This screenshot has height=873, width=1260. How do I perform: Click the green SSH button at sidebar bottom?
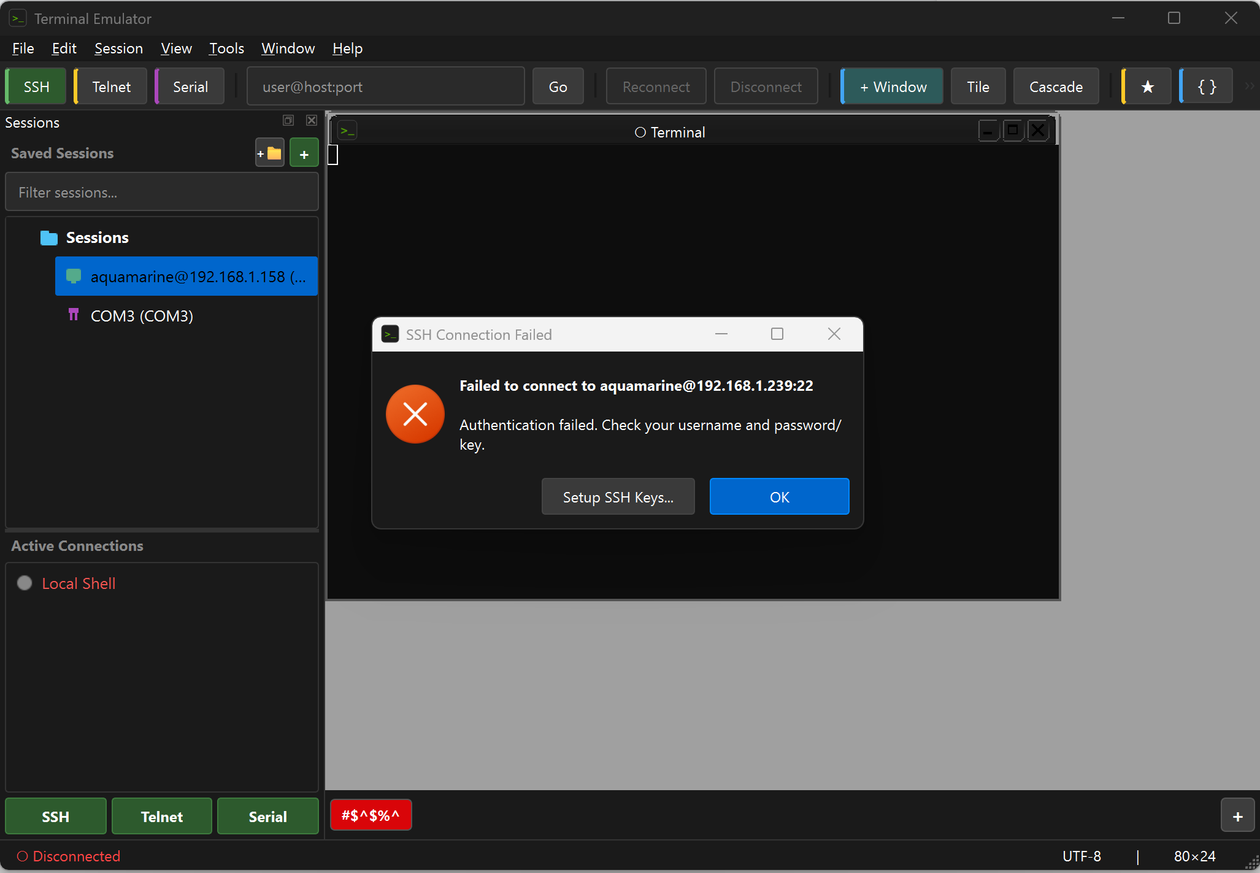click(x=56, y=816)
